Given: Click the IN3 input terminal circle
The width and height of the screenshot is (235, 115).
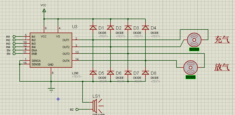Looking at the screenshot, I should tap(14, 43).
